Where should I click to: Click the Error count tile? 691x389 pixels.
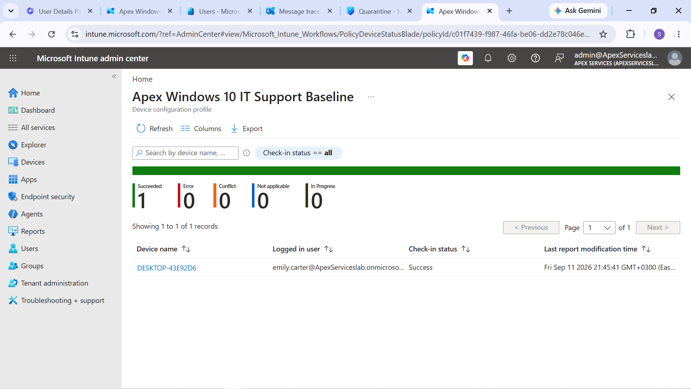click(x=186, y=196)
